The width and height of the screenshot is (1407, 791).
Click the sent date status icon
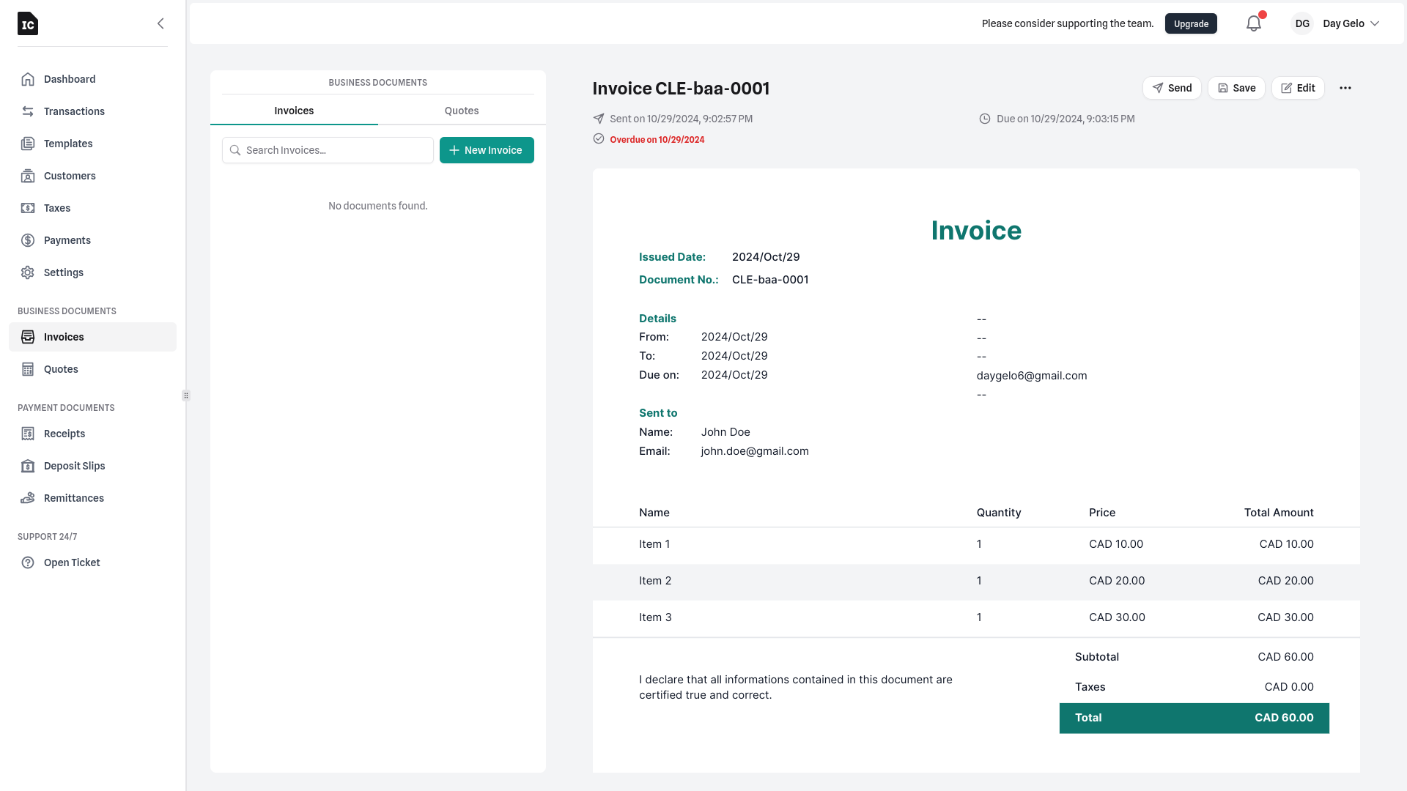pyautogui.click(x=599, y=118)
